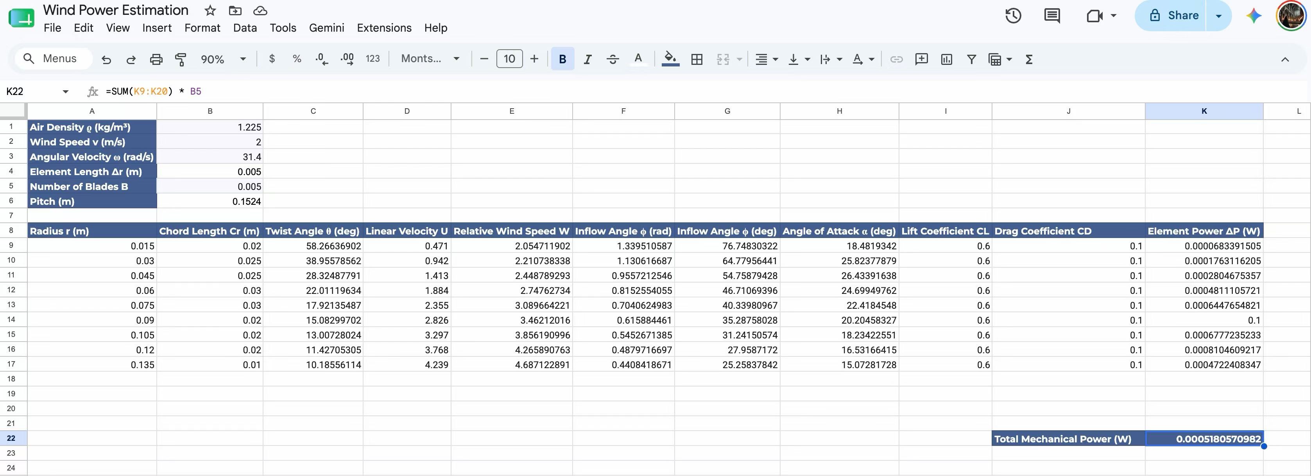Select the Paint format roller icon
The height and width of the screenshot is (476, 1311).
click(x=181, y=59)
